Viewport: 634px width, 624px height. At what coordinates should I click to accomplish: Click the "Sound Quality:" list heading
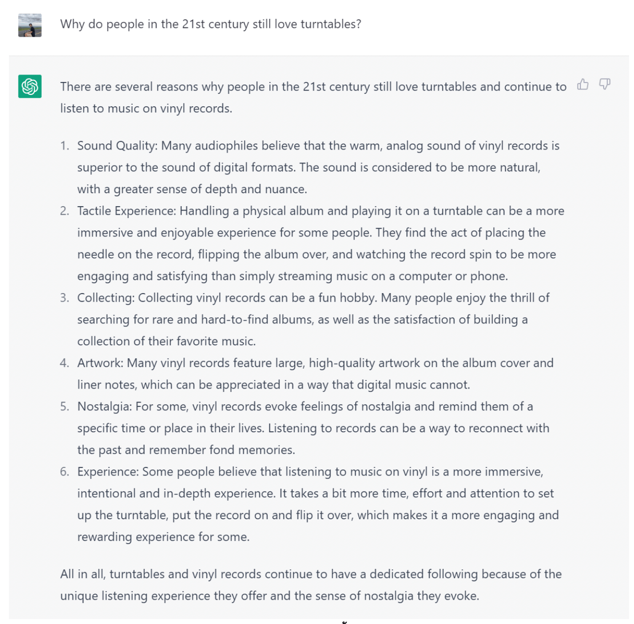[x=117, y=146]
